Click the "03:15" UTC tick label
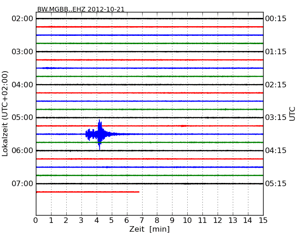 tap(276, 117)
